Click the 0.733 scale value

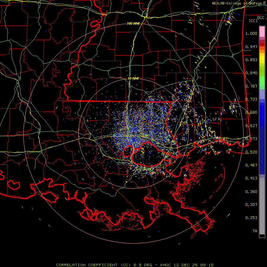[x=251, y=99]
